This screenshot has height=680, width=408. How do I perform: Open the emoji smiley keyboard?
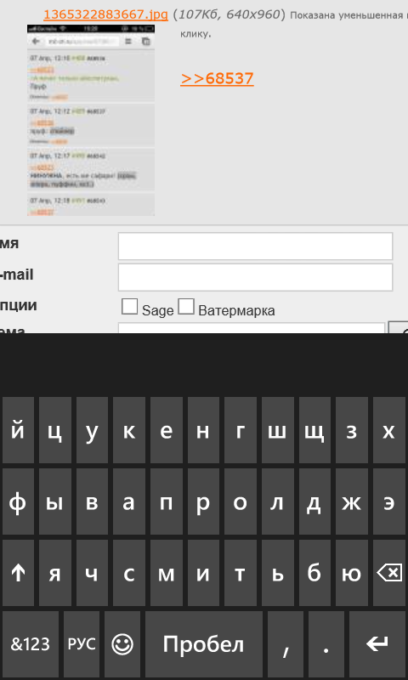pos(122,644)
